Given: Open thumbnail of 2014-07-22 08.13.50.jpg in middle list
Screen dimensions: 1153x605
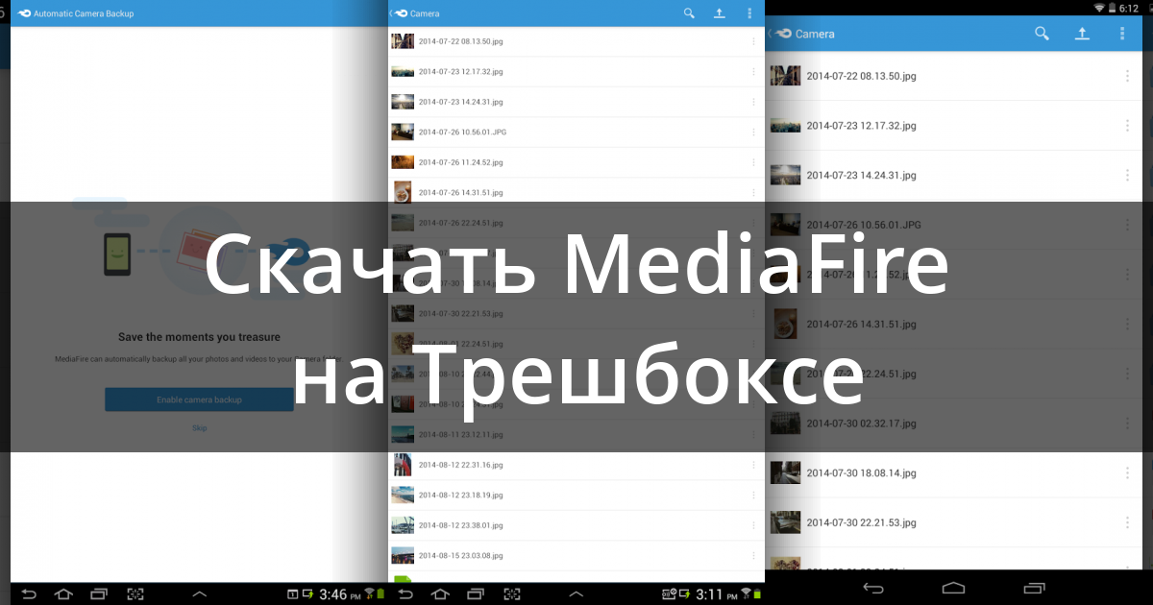Looking at the screenshot, I should pyautogui.click(x=403, y=41).
